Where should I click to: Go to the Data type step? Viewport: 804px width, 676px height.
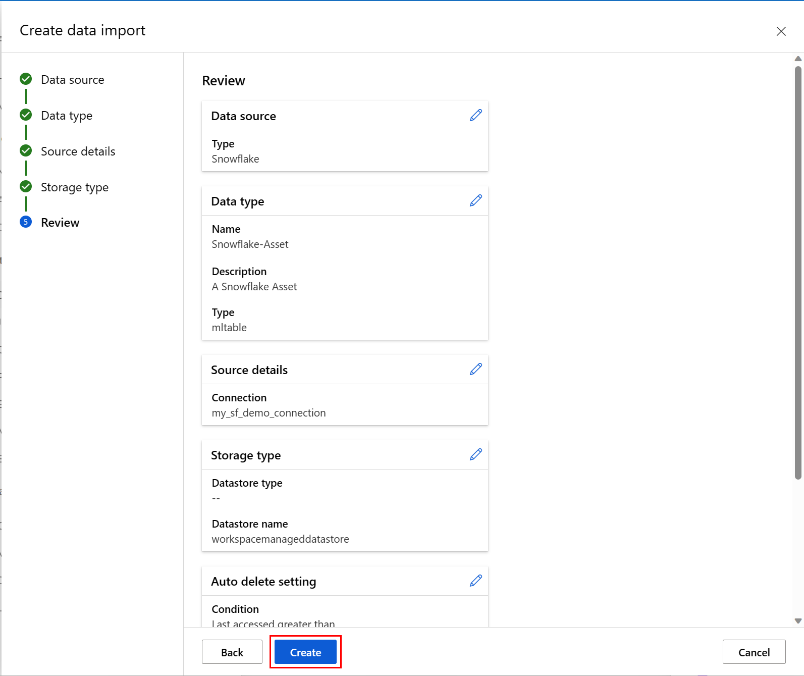[67, 116]
